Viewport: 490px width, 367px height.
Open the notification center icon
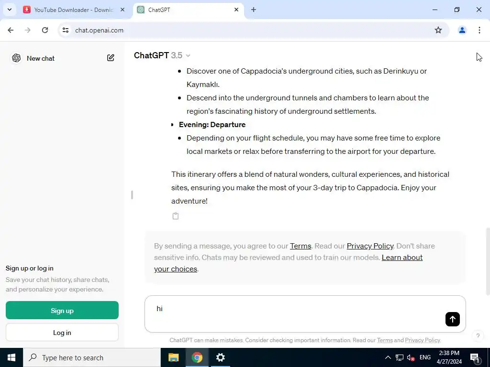pos(475,357)
